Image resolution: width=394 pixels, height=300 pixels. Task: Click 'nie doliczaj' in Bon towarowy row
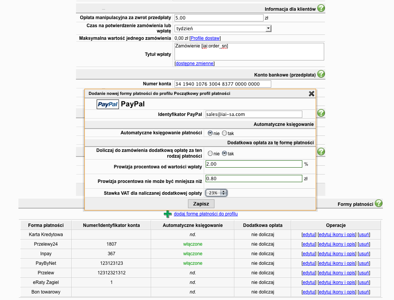pos(262,292)
